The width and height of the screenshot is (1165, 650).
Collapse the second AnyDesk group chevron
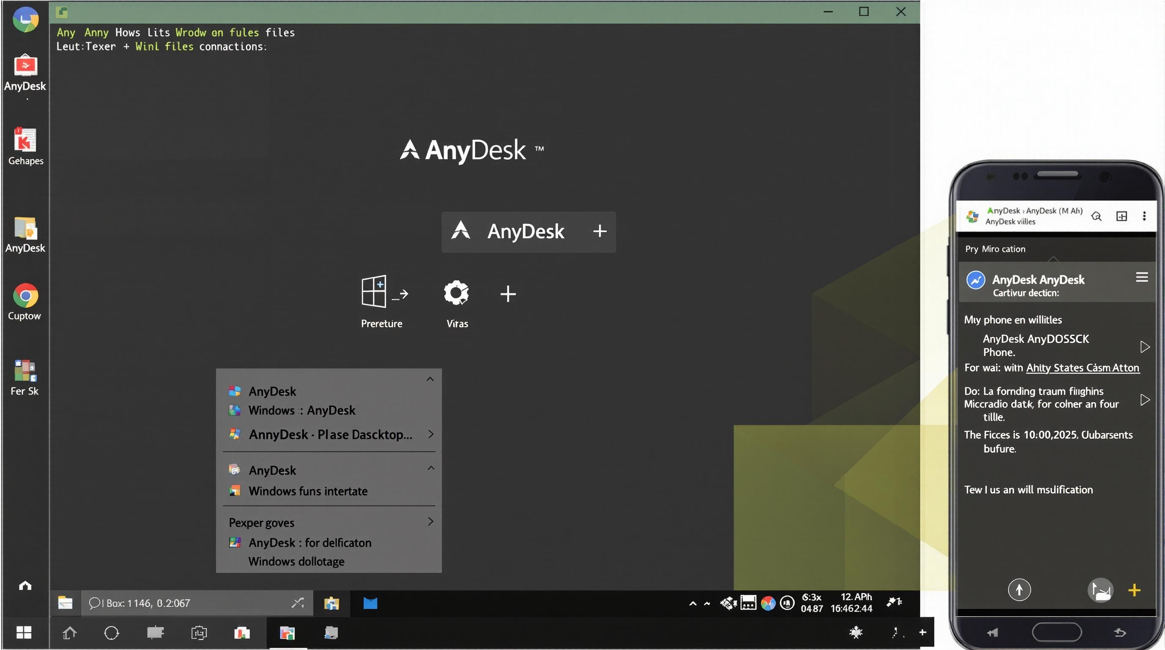point(431,468)
